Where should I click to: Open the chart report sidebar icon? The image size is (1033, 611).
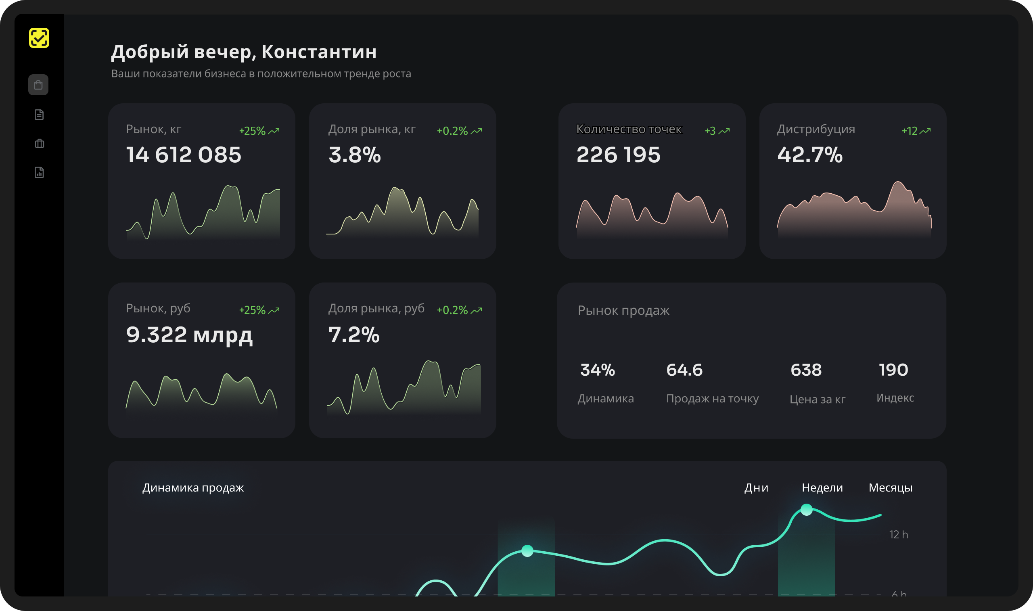(x=39, y=172)
